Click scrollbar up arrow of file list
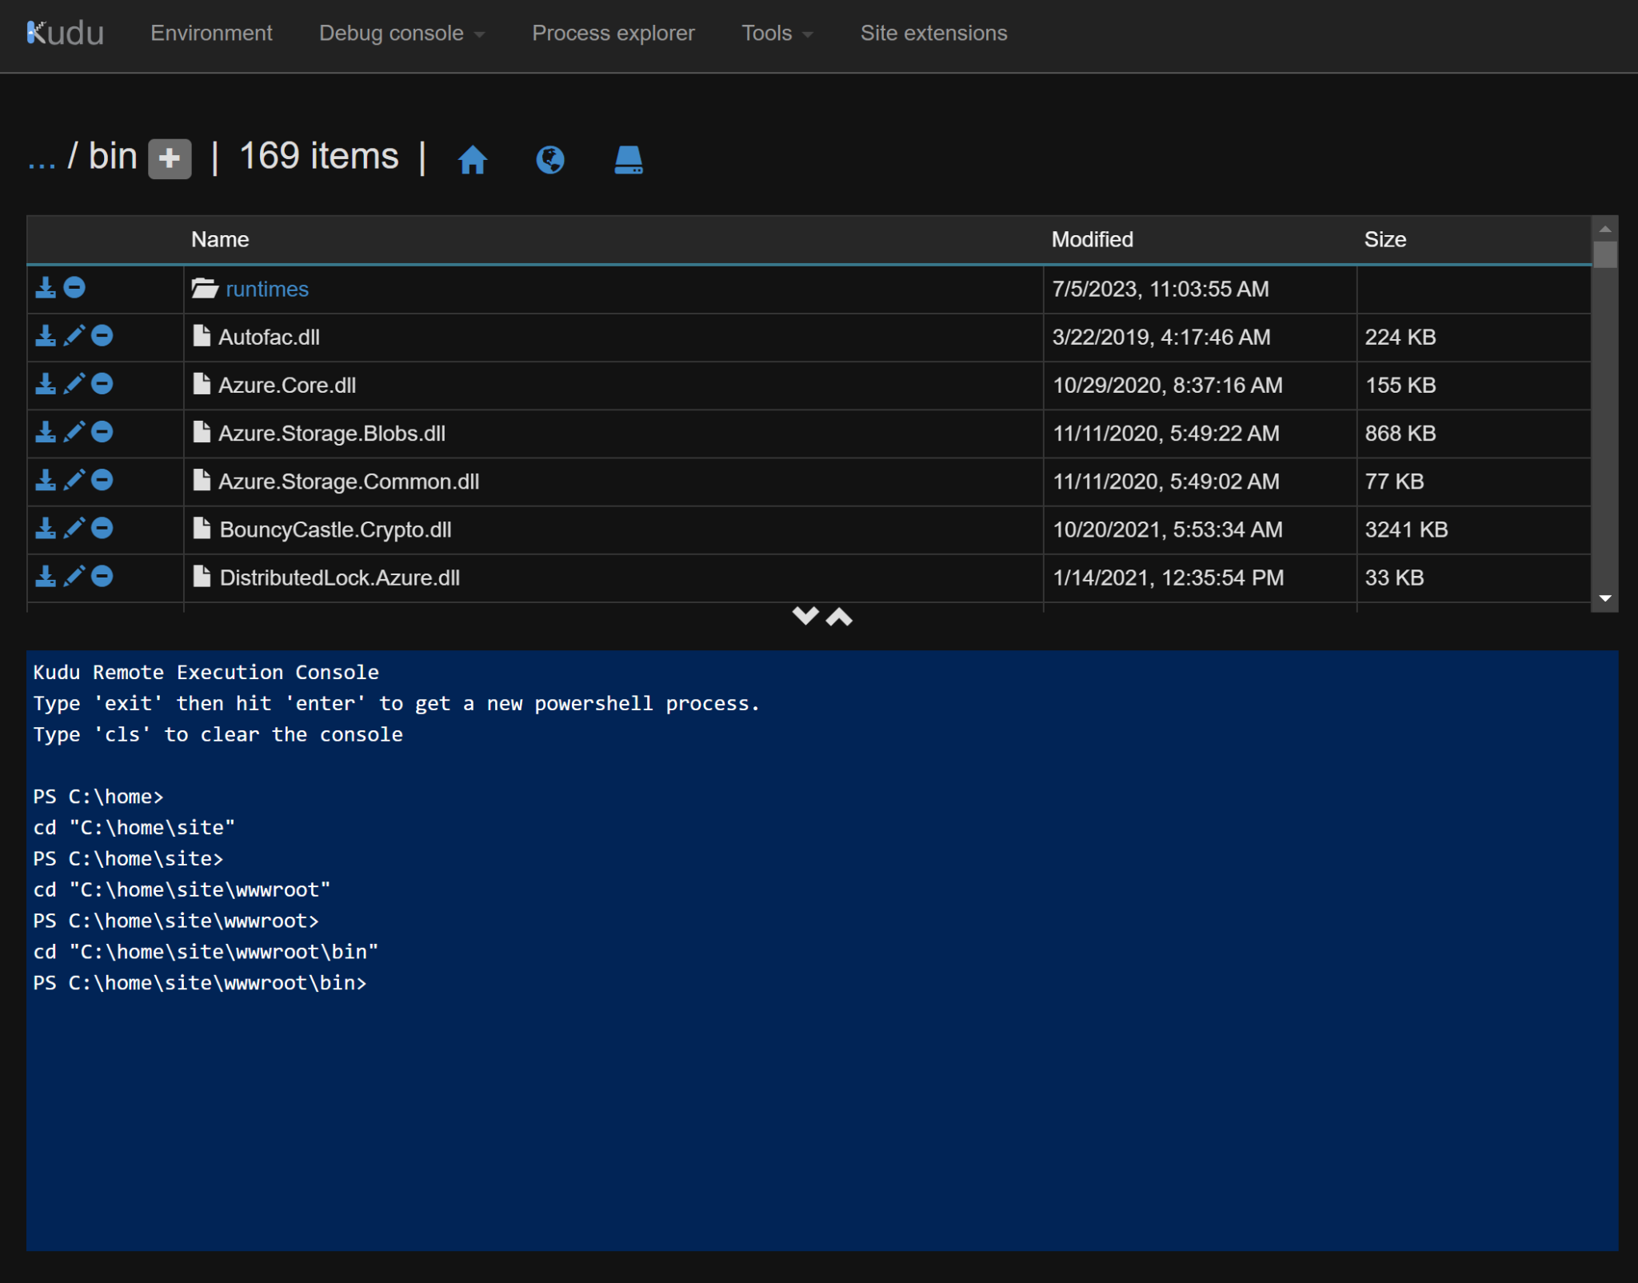 tap(1604, 229)
